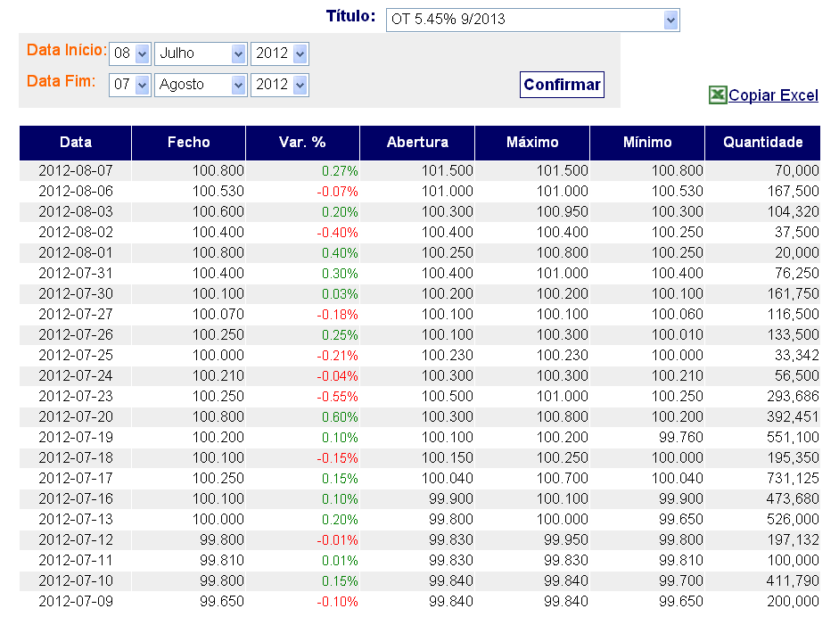Screen dimensions: 839x625
Task: Select the Mínimo column header
Action: pyautogui.click(x=647, y=143)
